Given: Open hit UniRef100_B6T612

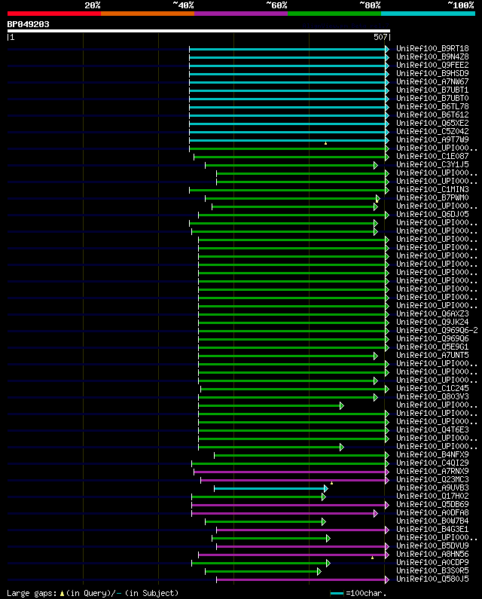Looking at the screenshot, I should [x=432, y=115].
